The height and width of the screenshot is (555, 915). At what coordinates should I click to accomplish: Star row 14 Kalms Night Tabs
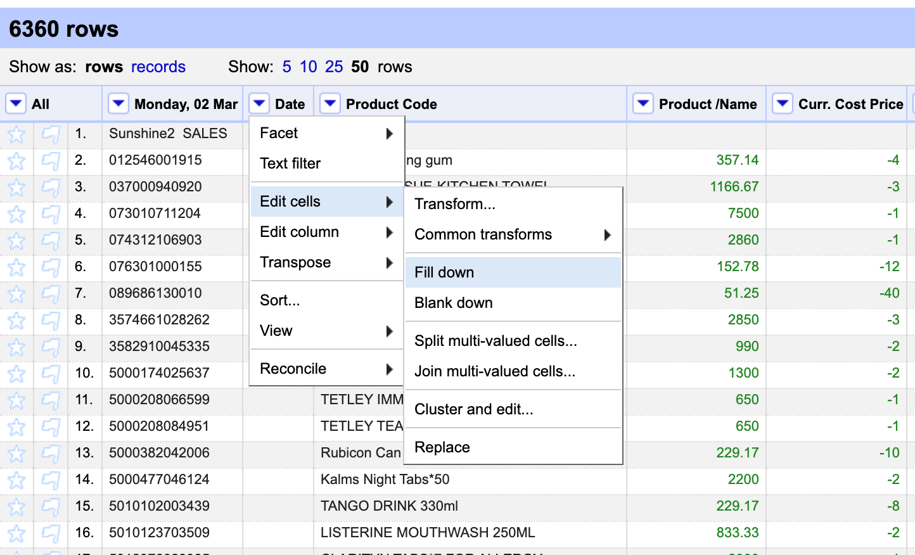tap(16, 480)
